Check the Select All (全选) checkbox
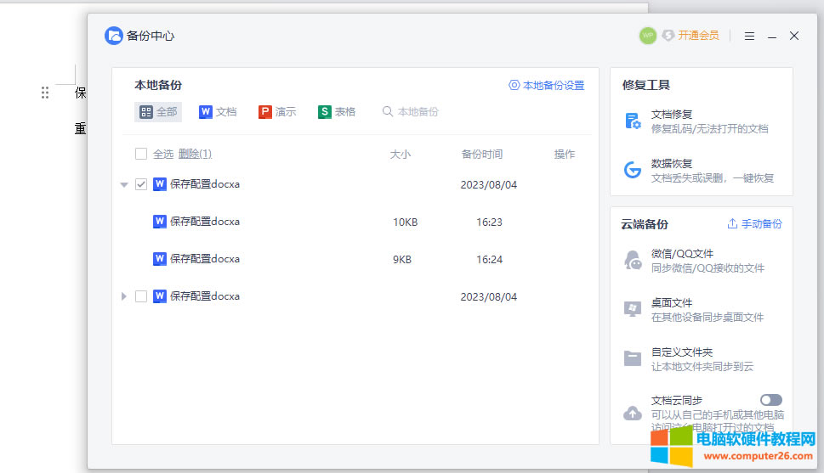Image resolution: width=824 pixels, height=473 pixels. tap(141, 154)
